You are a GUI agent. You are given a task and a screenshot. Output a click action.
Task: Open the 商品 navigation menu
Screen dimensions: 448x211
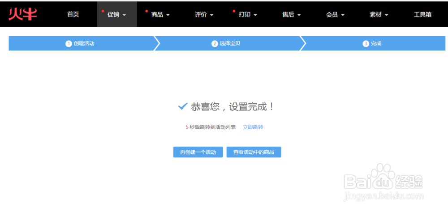pyautogui.click(x=160, y=15)
